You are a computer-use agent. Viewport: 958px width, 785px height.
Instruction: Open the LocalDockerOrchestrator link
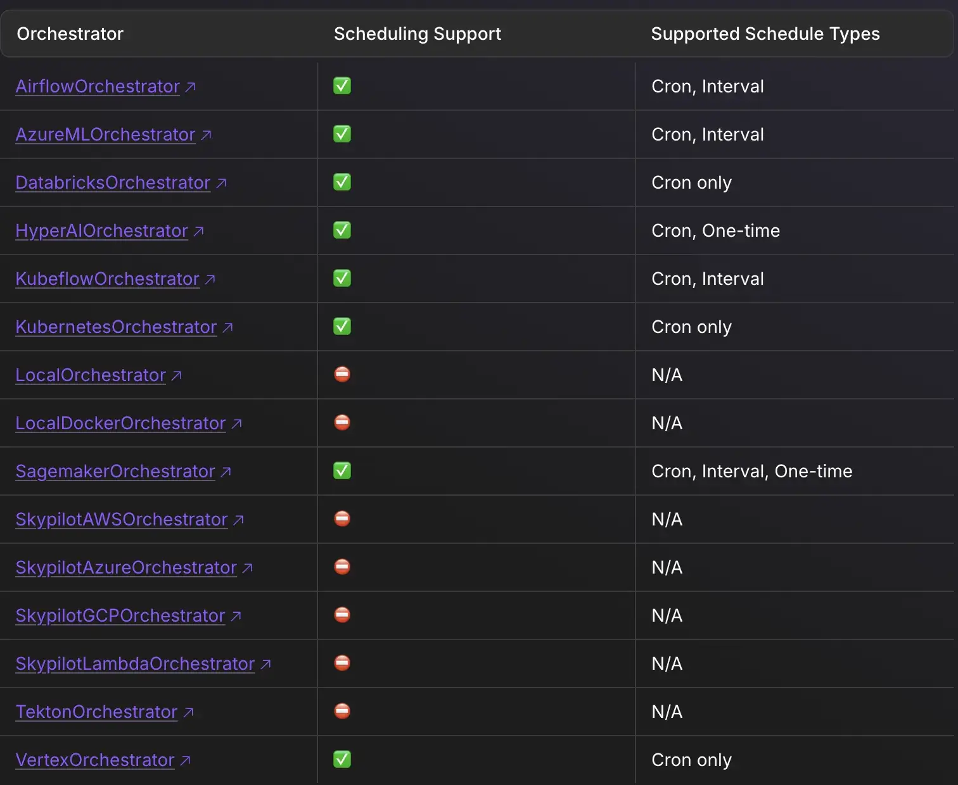(120, 424)
